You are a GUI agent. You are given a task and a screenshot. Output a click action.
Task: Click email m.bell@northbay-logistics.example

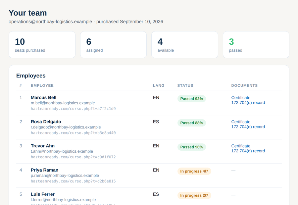tap(63, 103)
